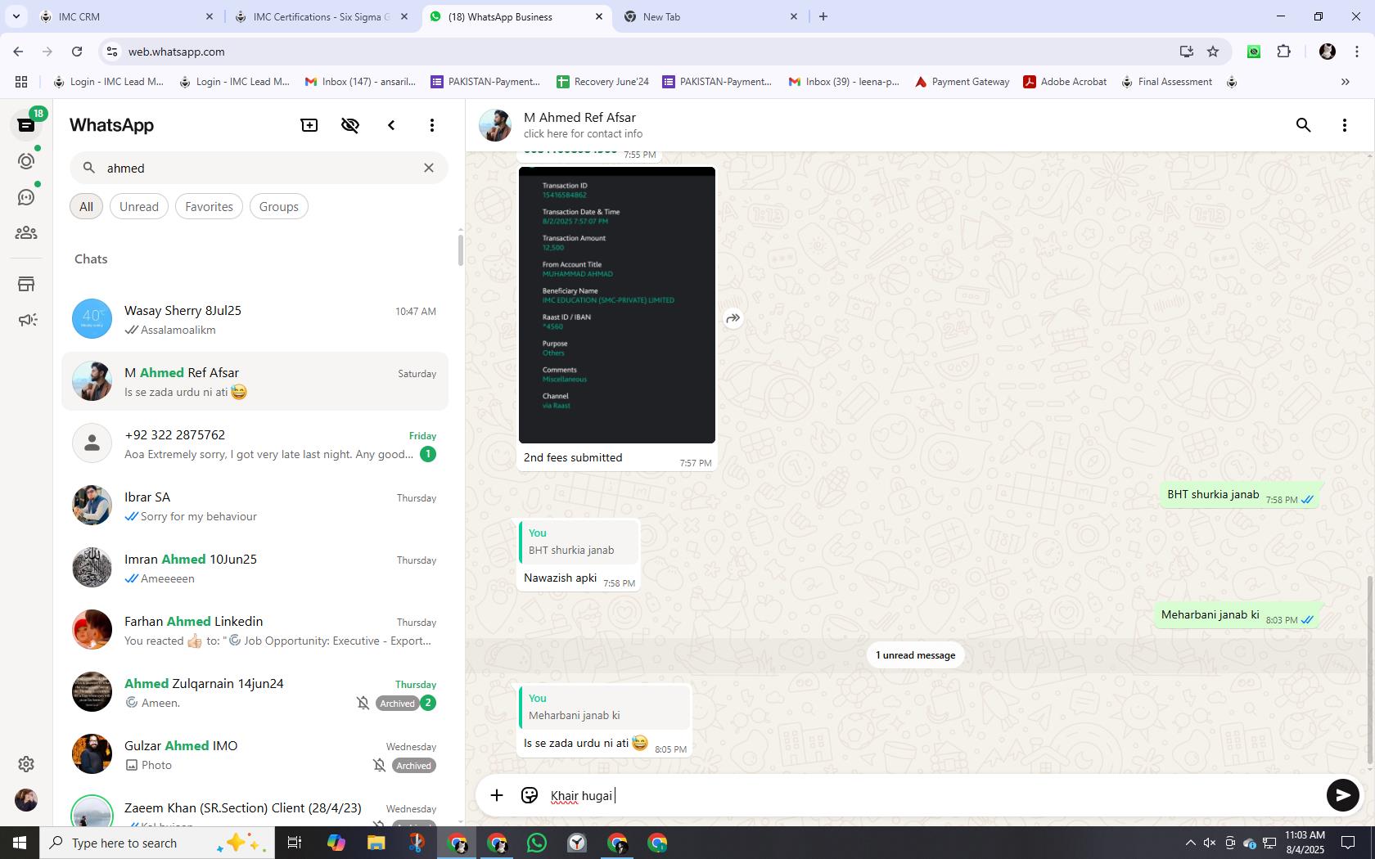Open the tab search dropdown arrow
1375x859 pixels.
pos(16,16)
